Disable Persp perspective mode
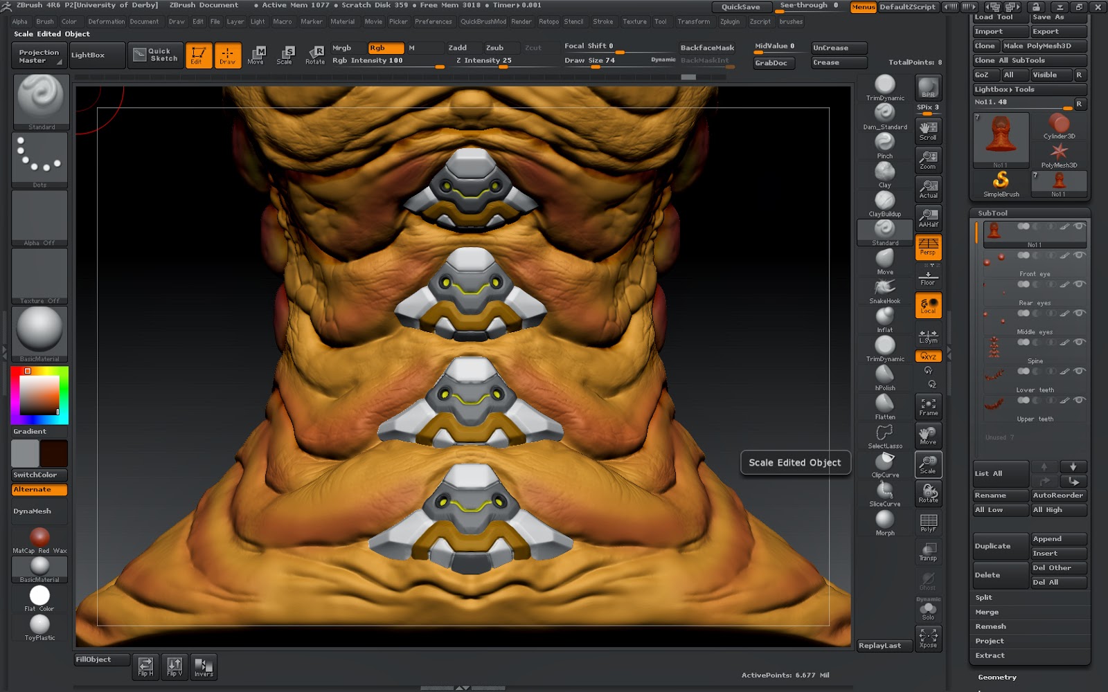Screen dimensions: 1108x692 pos(928,246)
